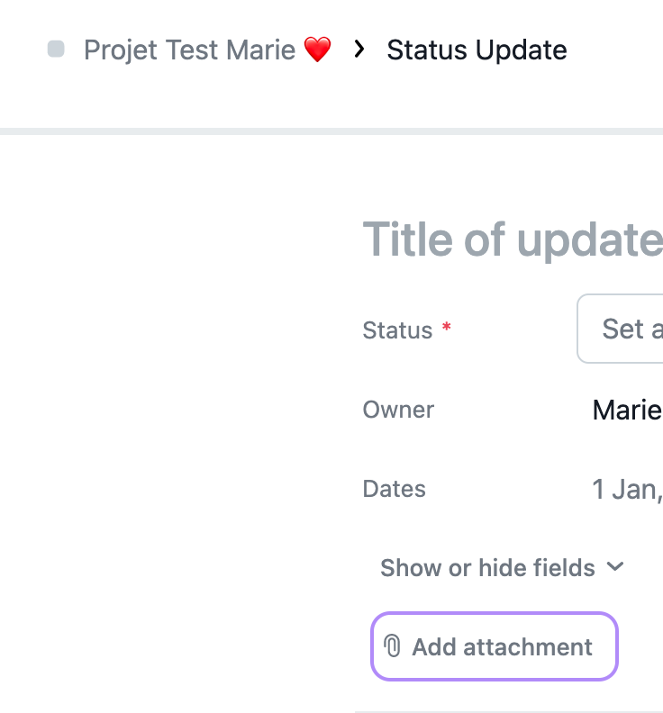Focus the 'Title of update' field
Image resolution: width=663 pixels, height=713 pixels.
(512, 240)
